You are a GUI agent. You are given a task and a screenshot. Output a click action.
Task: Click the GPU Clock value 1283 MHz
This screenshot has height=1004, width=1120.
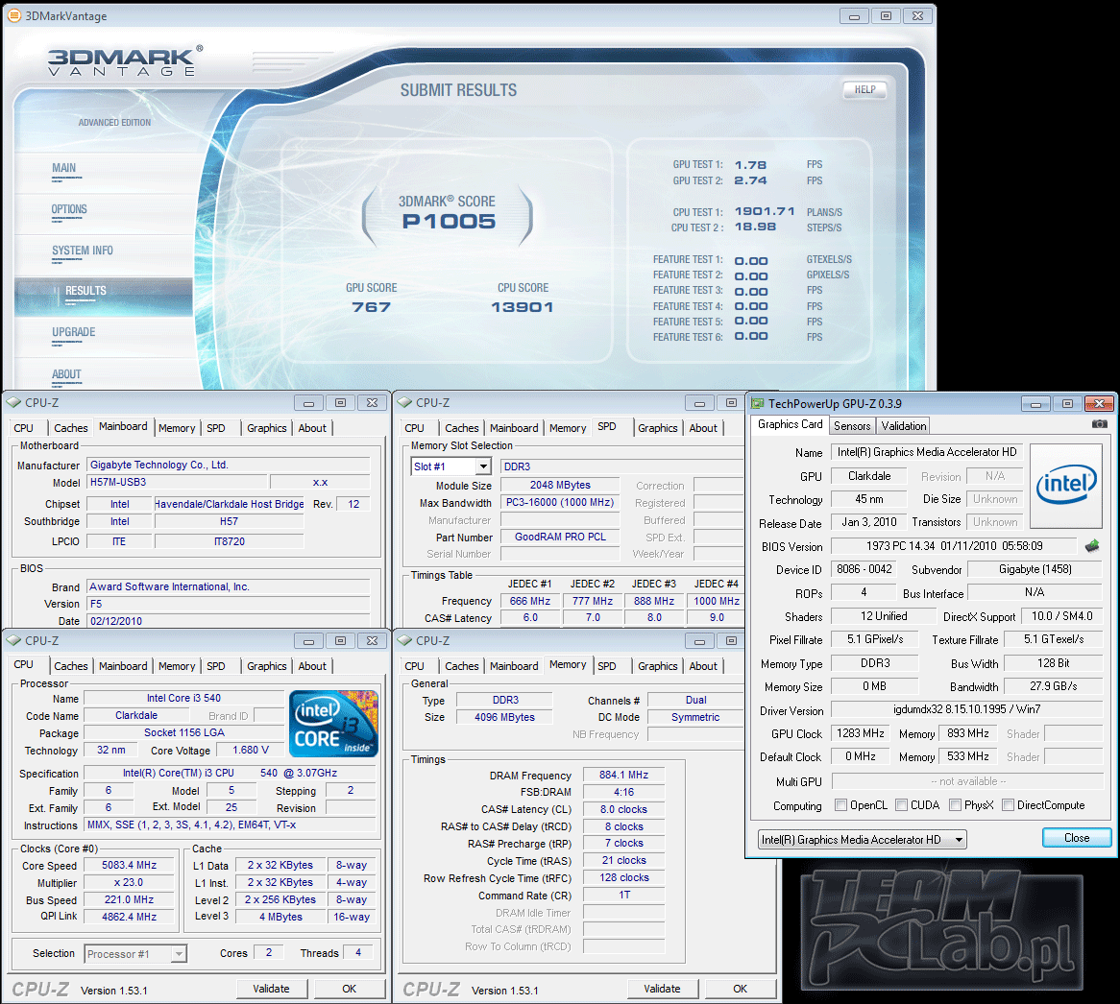tap(861, 733)
